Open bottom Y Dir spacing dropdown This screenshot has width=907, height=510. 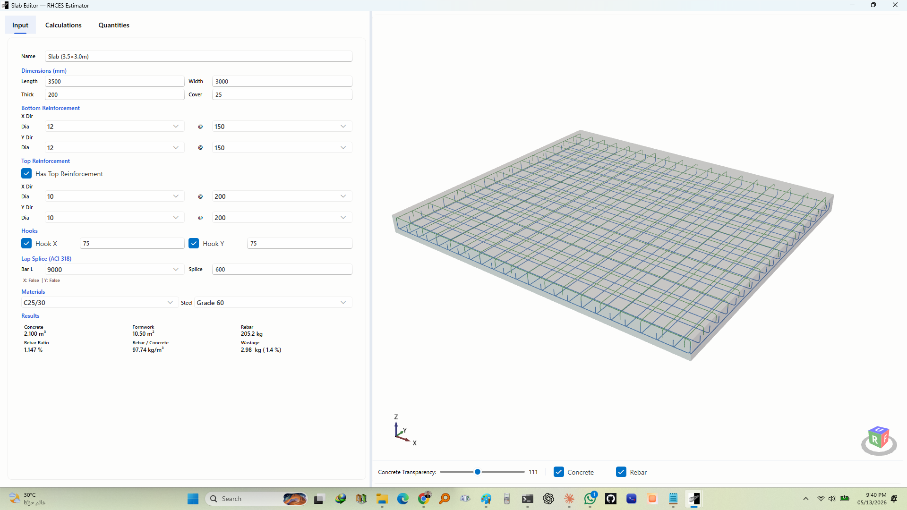pyautogui.click(x=282, y=148)
